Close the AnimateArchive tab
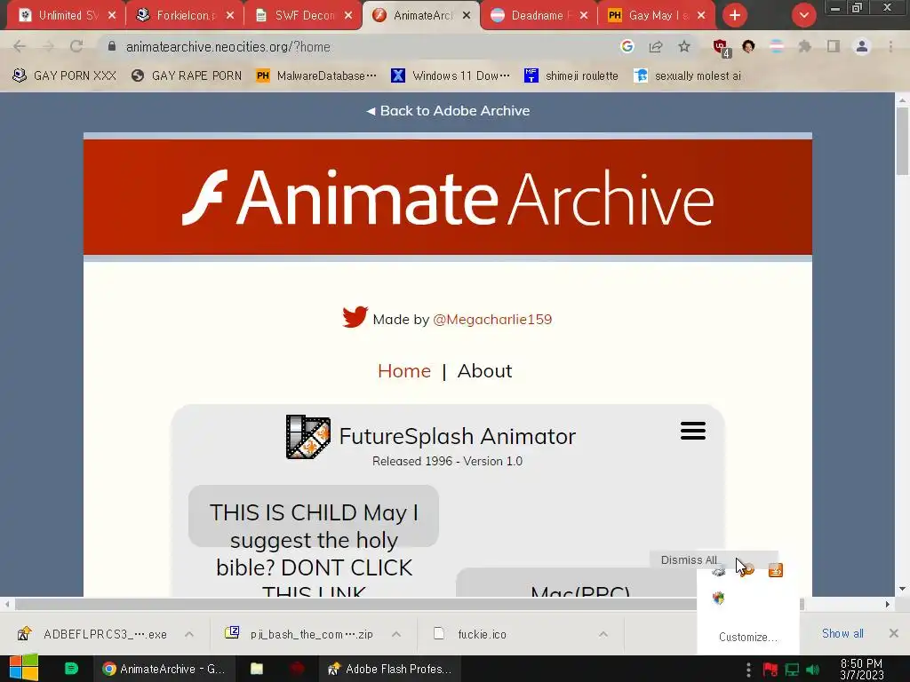 [x=467, y=15]
